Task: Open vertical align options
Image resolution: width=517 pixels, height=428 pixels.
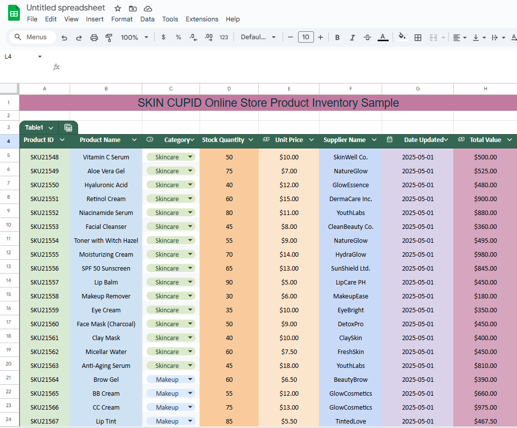Action: [x=479, y=38]
